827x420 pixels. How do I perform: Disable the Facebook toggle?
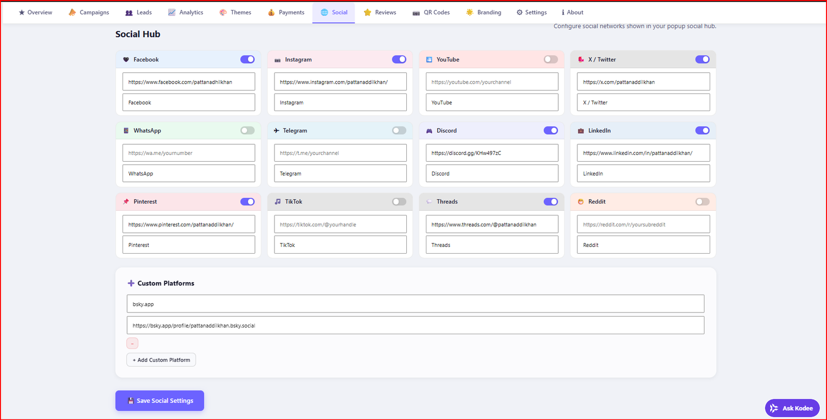click(248, 59)
